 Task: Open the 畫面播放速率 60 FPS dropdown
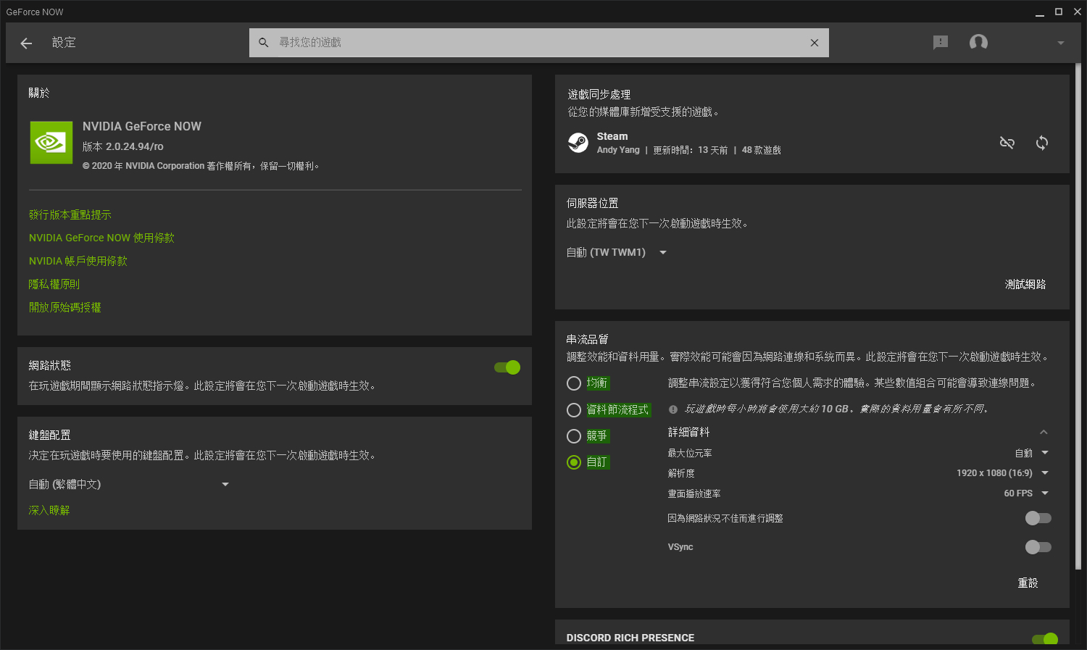(1026, 493)
